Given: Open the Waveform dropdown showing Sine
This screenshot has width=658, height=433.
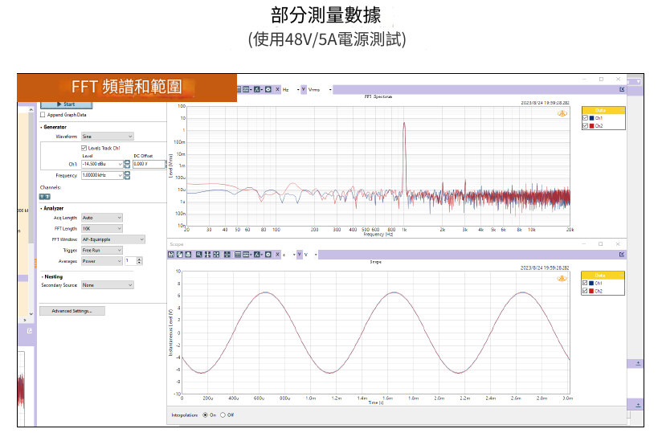Looking at the screenshot, I should 107,137.
